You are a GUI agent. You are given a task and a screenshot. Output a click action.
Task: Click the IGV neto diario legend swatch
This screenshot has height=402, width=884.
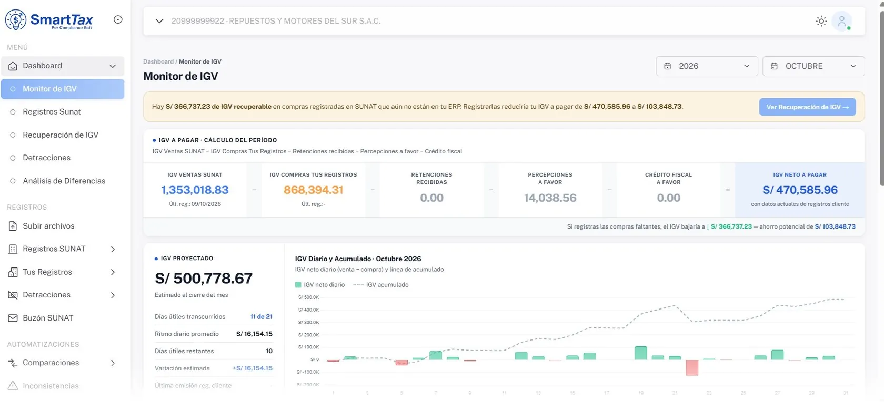tap(298, 285)
